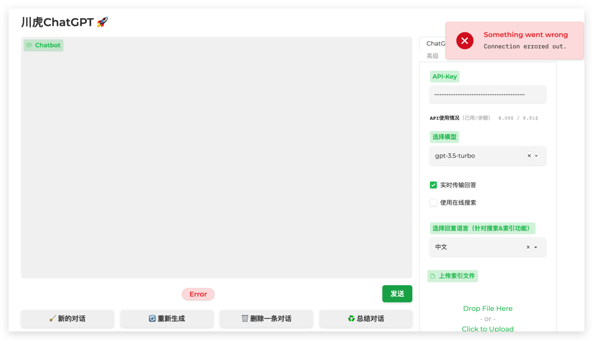Click the Click to Upload link

[488, 328]
